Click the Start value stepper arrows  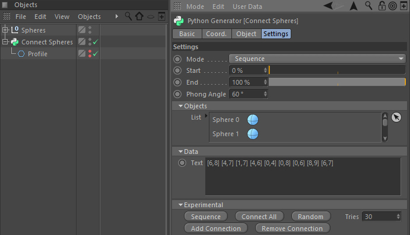coord(265,70)
